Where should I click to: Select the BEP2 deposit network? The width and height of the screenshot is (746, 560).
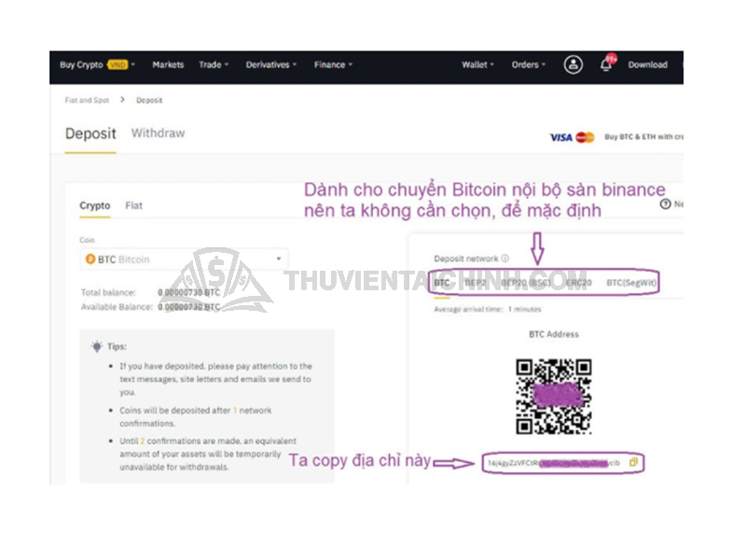[x=476, y=283]
